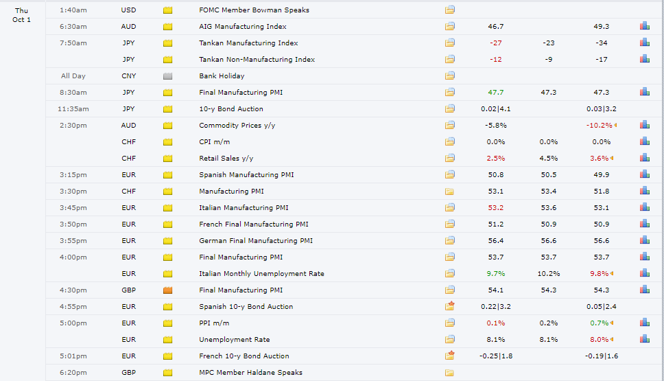Click the 6:20pm time cell
Screen dimensions: 664x381
[73, 372]
